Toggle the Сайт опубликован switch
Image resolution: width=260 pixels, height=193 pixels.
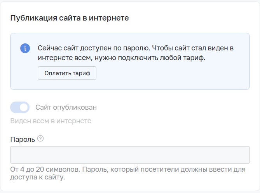pyautogui.click(x=20, y=107)
